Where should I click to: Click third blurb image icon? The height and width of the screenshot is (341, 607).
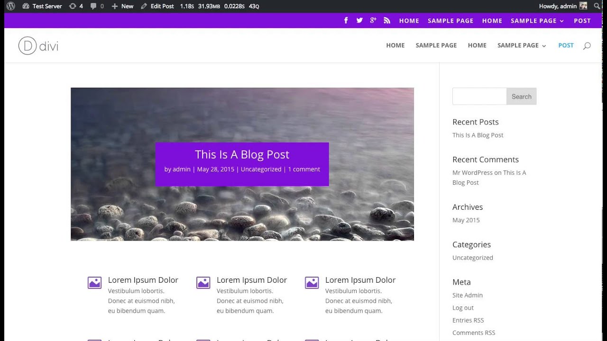(x=312, y=283)
